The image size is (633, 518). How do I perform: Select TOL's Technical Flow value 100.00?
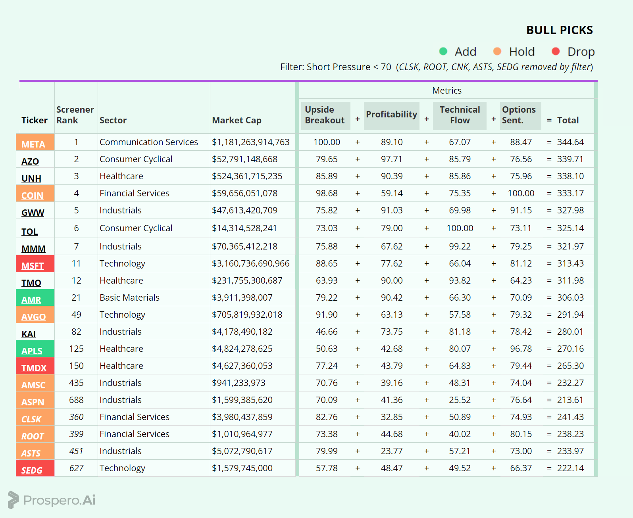pyautogui.click(x=460, y=228)
